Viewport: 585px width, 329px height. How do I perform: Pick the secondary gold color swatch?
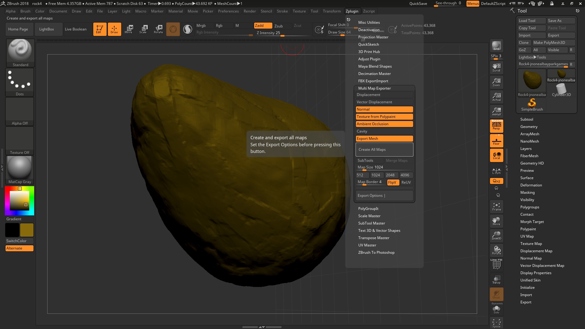coord(27,230)
